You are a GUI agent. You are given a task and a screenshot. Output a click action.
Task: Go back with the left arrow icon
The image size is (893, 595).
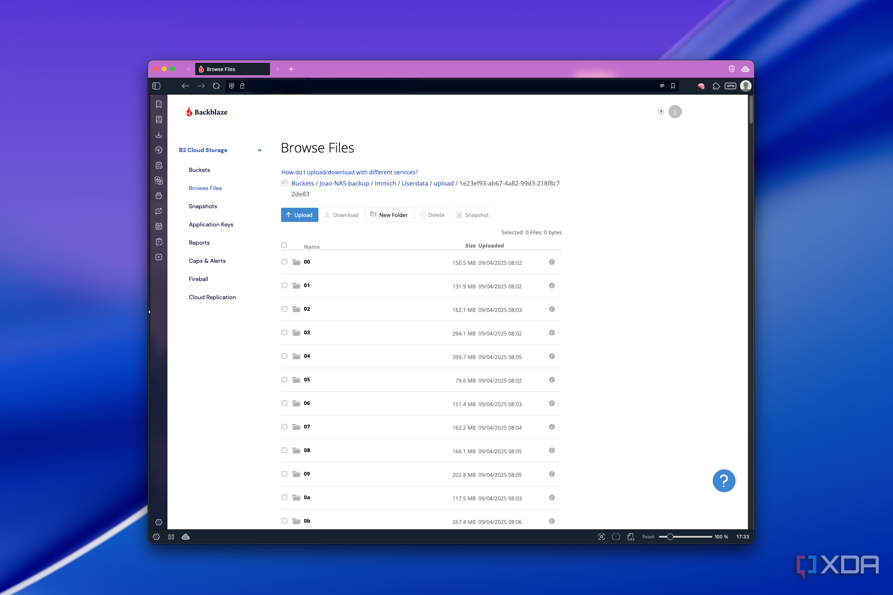coord(186,86)
